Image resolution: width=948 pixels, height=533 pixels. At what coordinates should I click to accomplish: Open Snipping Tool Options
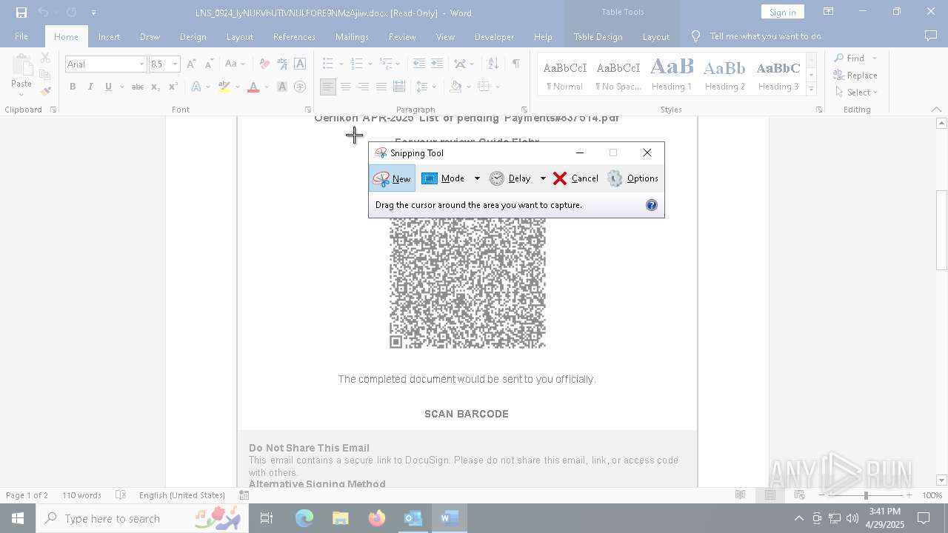[632, 178]
